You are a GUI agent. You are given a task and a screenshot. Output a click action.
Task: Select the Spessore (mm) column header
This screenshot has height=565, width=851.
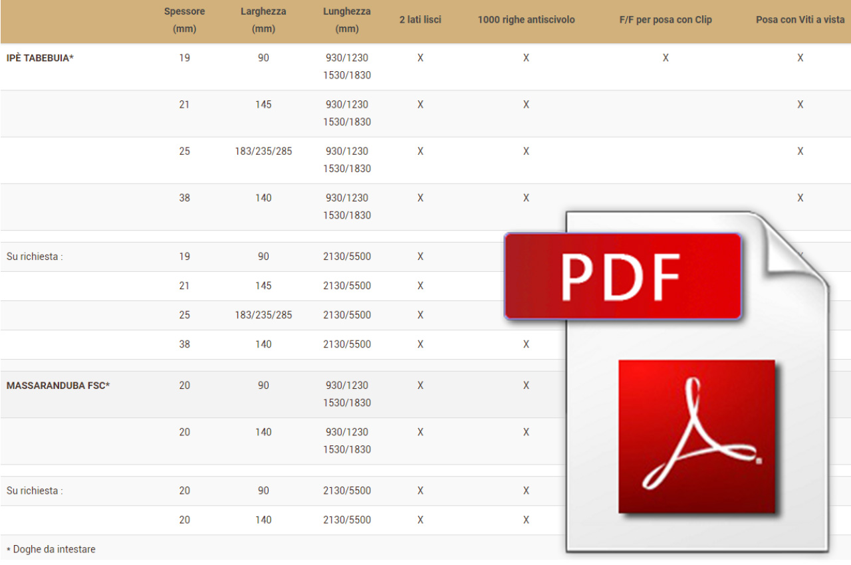point(184,20)
